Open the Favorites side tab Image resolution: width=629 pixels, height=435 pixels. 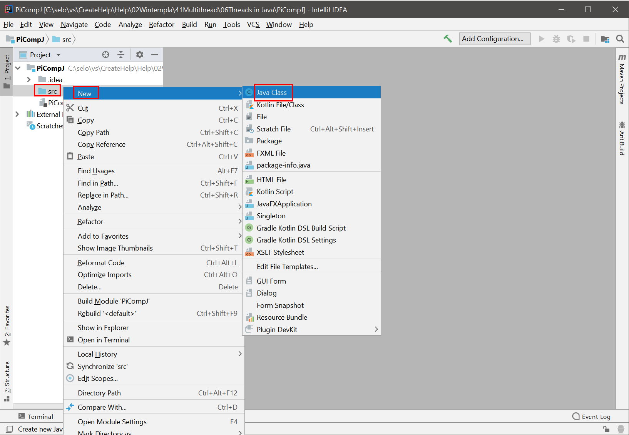click(7, 325)
